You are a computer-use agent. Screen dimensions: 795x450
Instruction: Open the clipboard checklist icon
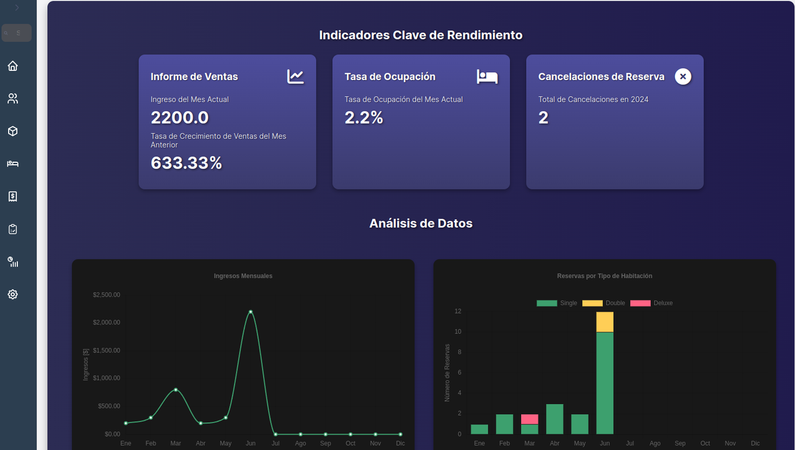(x=12, y=229)
